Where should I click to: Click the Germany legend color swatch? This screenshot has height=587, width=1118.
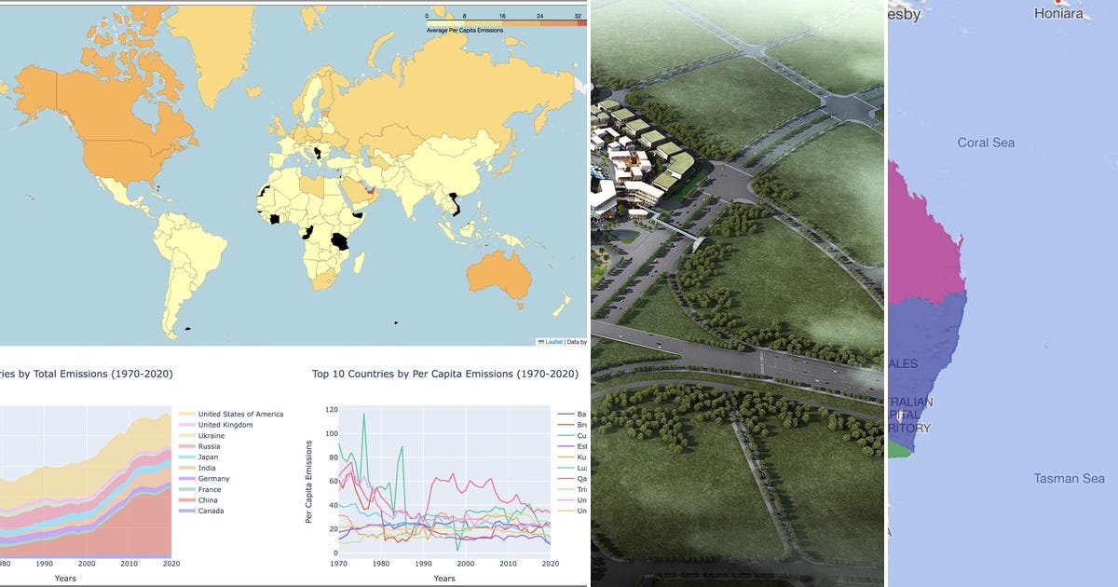186,478
